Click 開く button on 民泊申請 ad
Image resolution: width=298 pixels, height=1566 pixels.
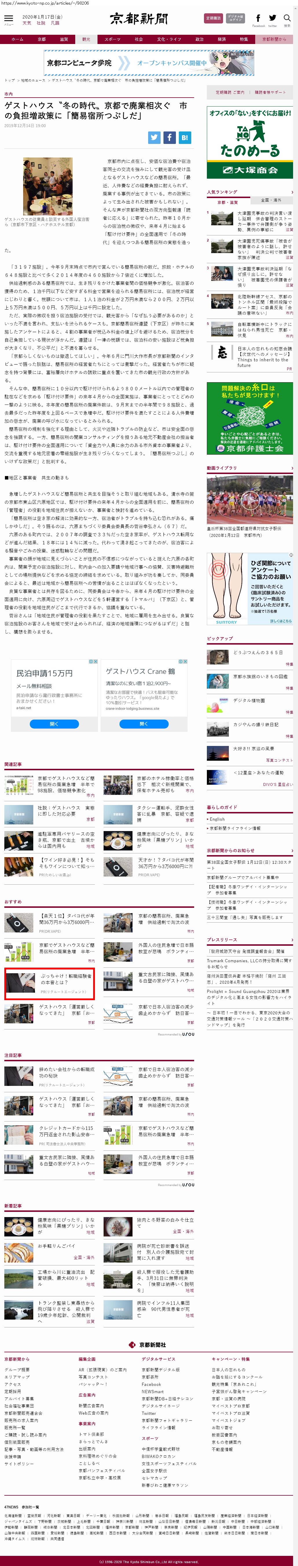point(54,723)
